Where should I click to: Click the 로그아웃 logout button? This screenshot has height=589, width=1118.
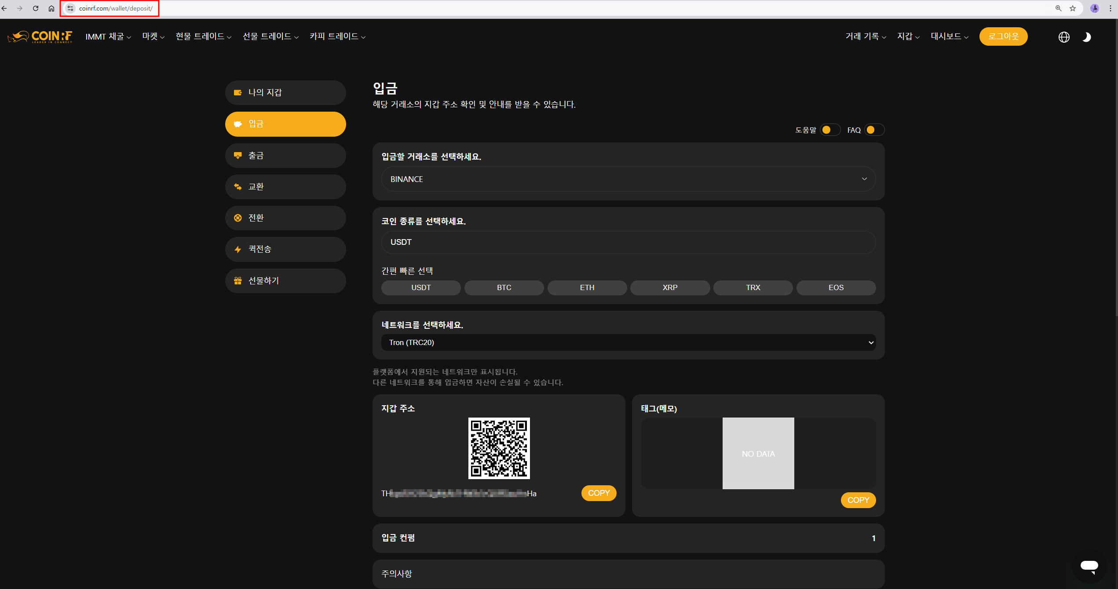pyautogui.click(x=1003, y=36)
